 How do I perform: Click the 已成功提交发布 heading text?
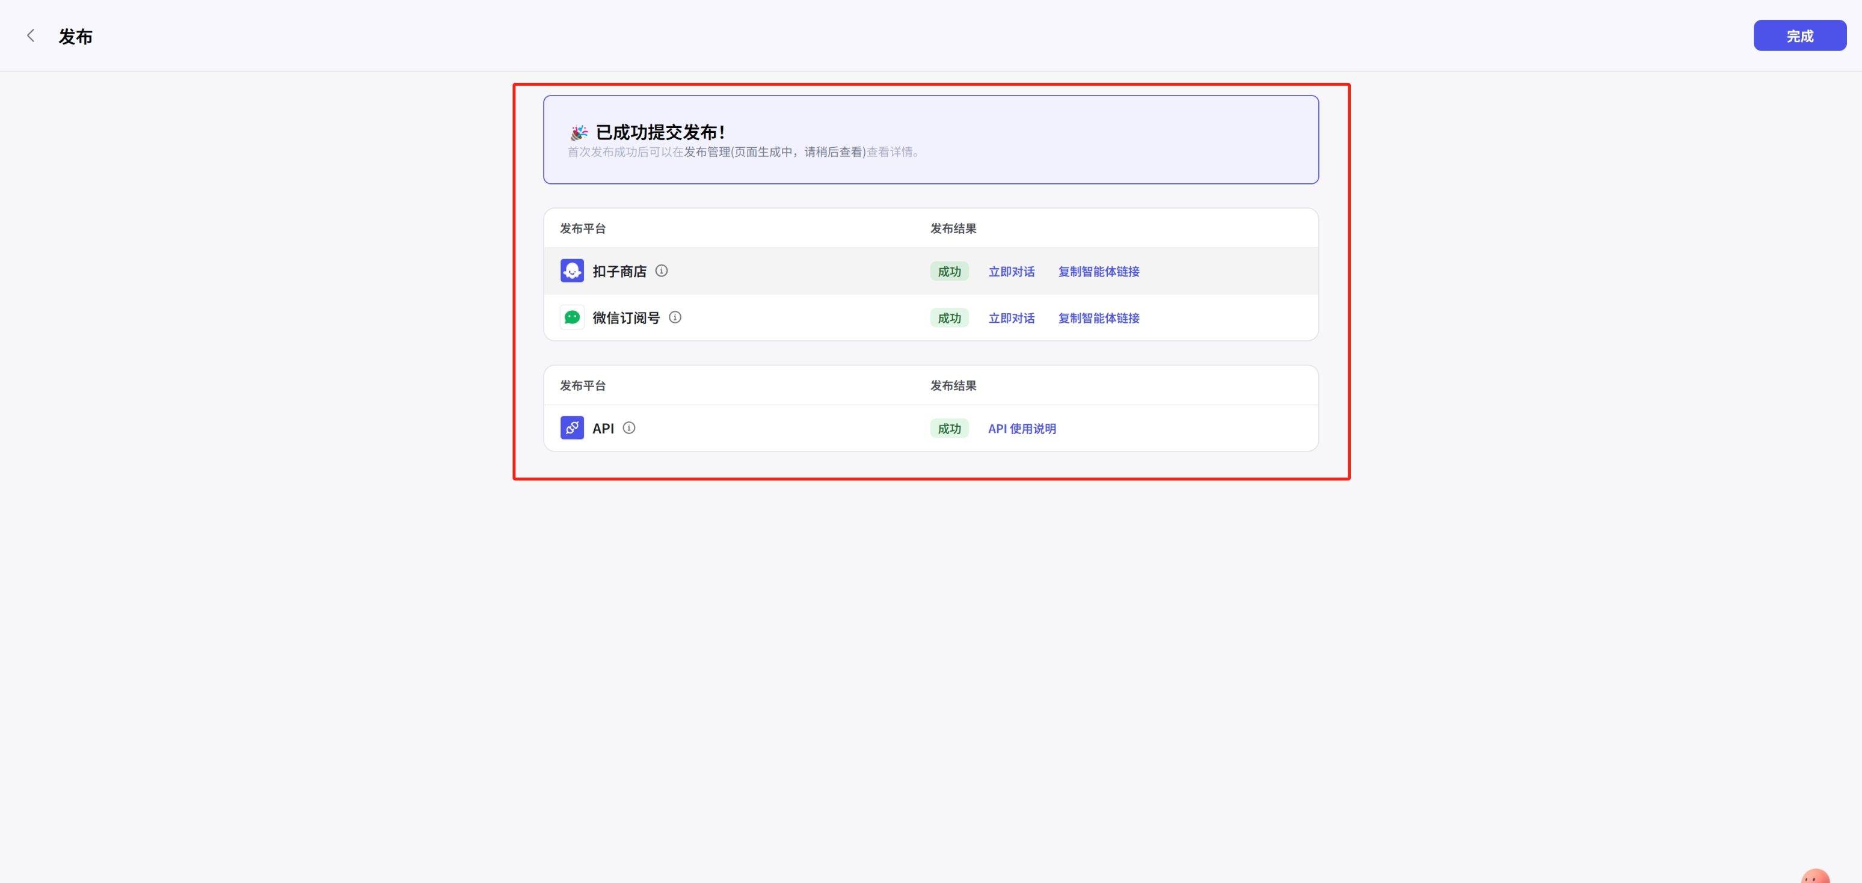[x=660, y=132]
